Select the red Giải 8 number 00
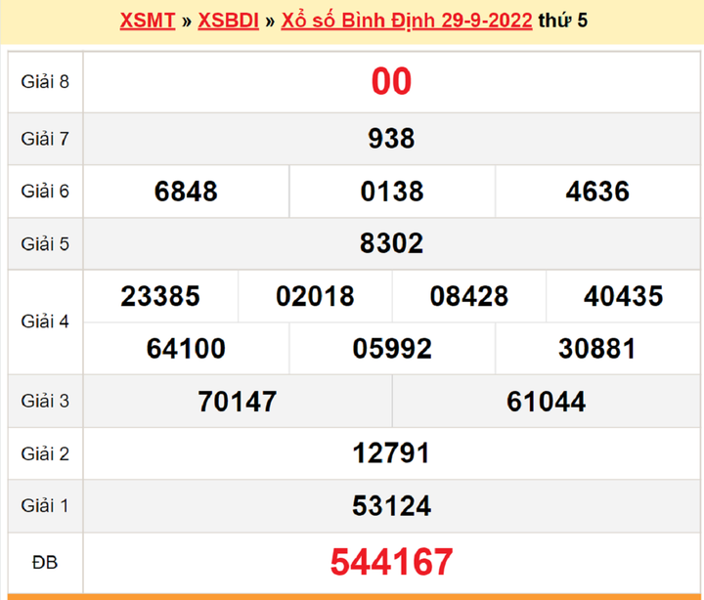This screenshot has height=600, width=704. (391, 82)
